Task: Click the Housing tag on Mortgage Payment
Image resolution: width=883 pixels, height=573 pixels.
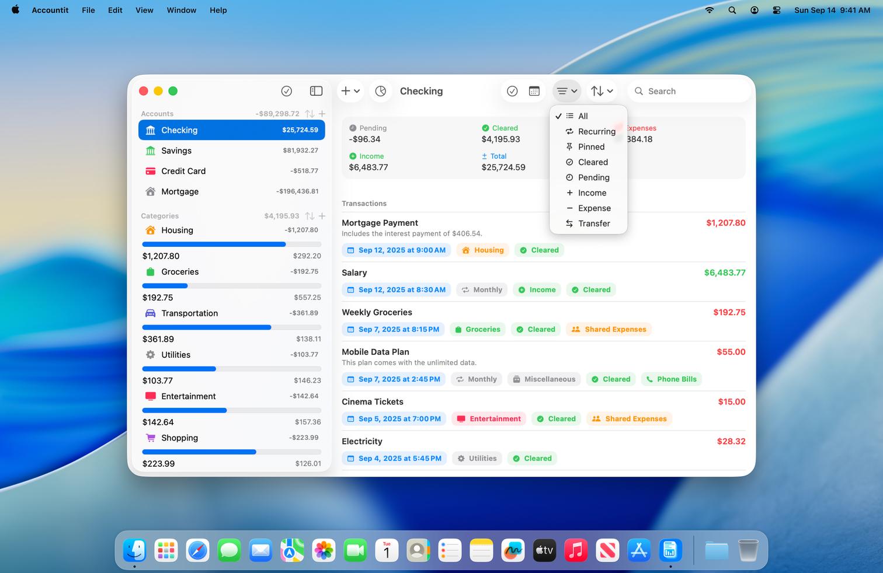Action: point(483,250)
